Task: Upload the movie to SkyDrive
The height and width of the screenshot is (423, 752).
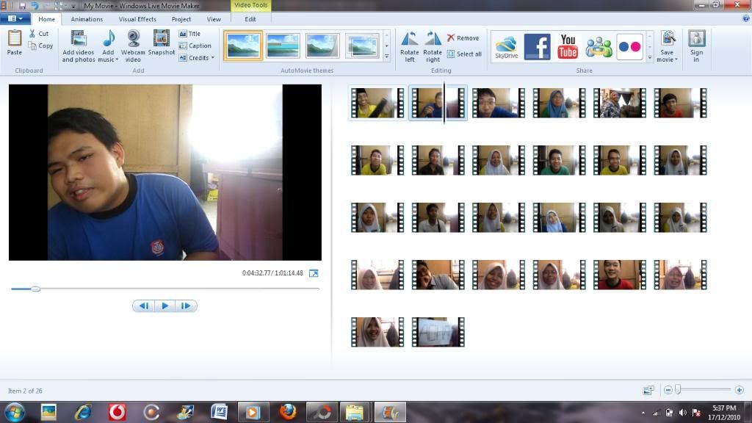Action: point(506,46)
